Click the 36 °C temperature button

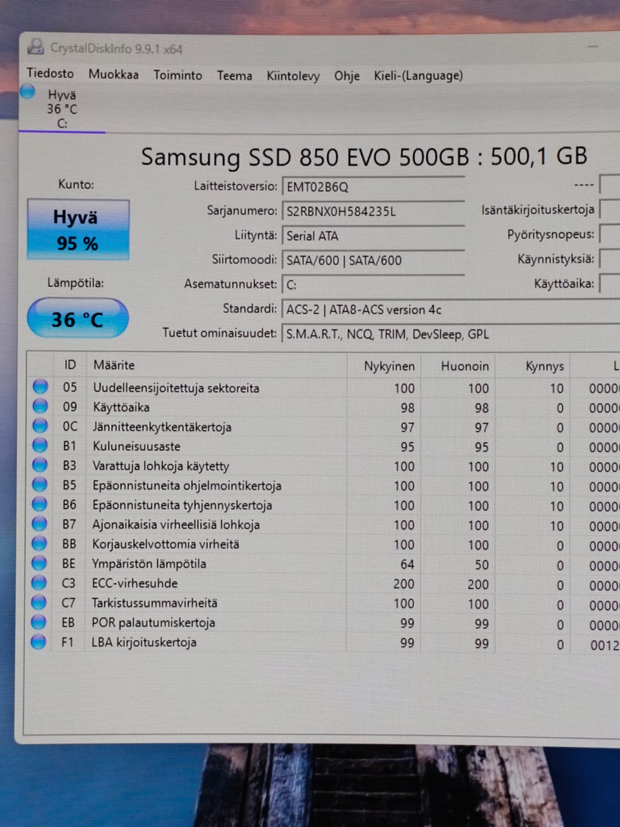[x=77, y=319]
